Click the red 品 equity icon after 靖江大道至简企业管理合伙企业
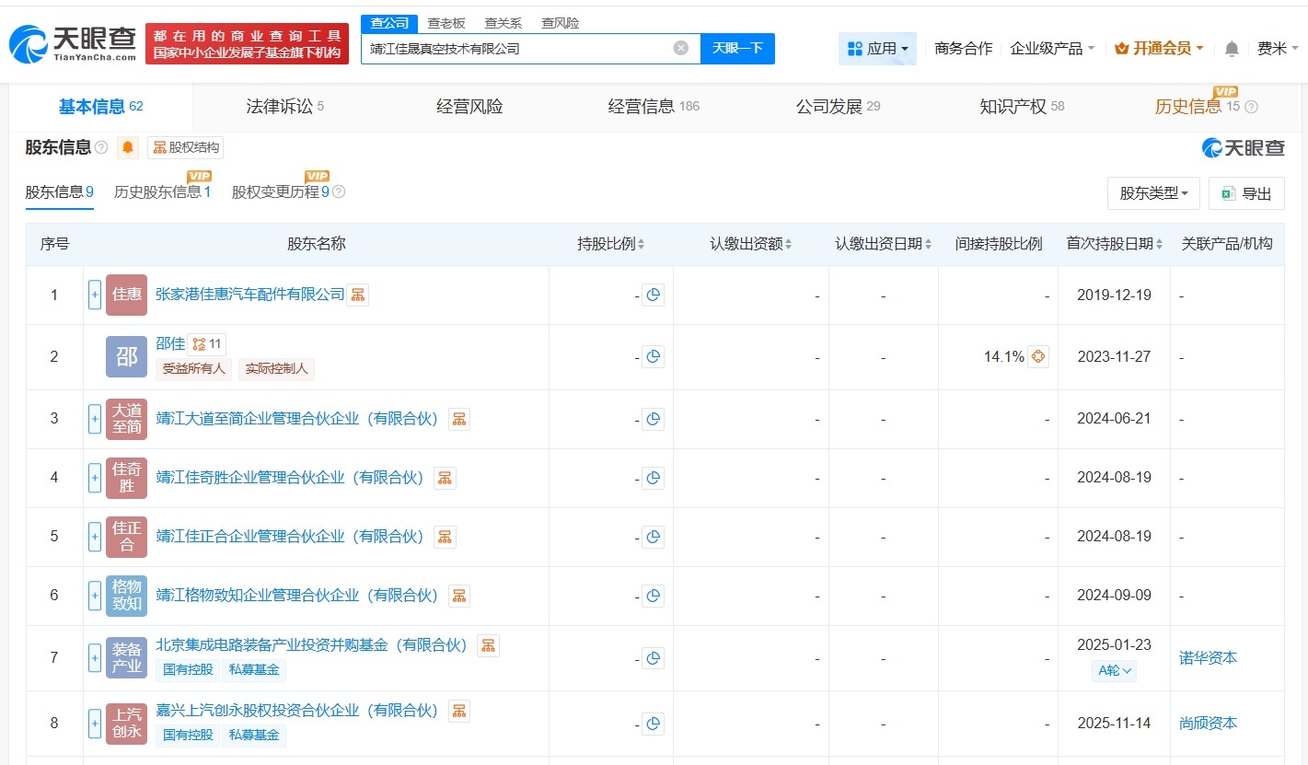 (x=458, y=418)
